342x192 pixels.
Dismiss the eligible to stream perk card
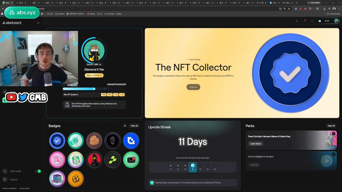tap(334, 154)
